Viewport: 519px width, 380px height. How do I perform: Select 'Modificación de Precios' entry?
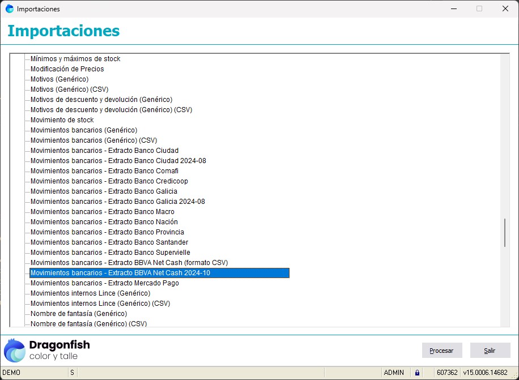coord(67,69)
